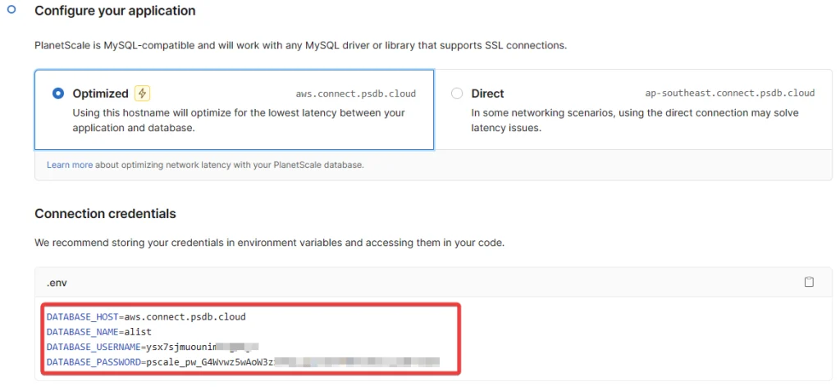Viewport: 840px width, 391px height.
Task: Copy the .env credentials with clipboard icon
Action: tap(809, 282)
